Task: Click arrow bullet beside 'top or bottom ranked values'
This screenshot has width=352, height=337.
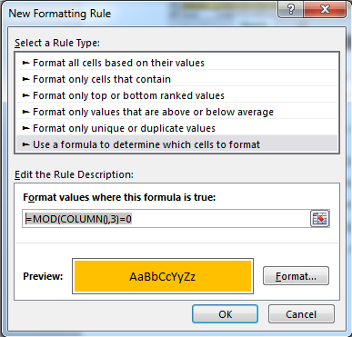Action: 26,95
